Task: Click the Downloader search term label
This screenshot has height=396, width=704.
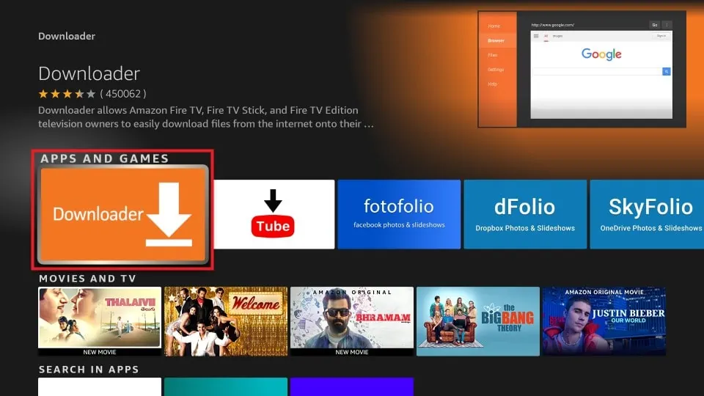Action: point(67,37)
